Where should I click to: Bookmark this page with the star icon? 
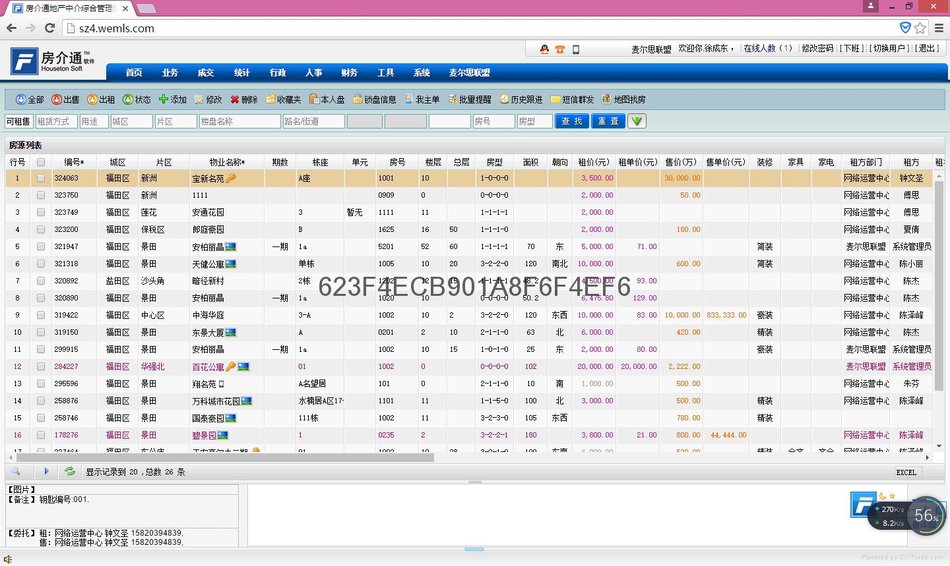920,28
